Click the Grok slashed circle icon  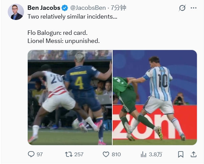coord(182,8)
